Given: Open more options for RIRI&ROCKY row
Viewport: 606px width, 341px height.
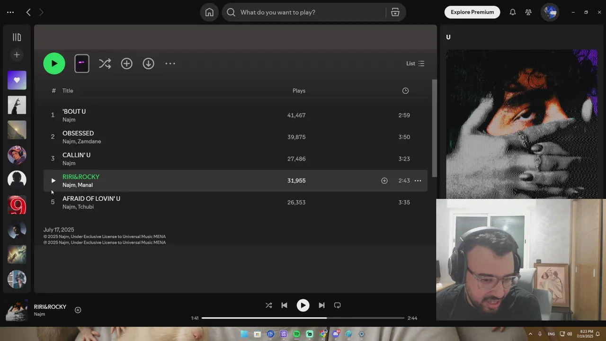Looking at the screenshot, I should pos(418,180).
